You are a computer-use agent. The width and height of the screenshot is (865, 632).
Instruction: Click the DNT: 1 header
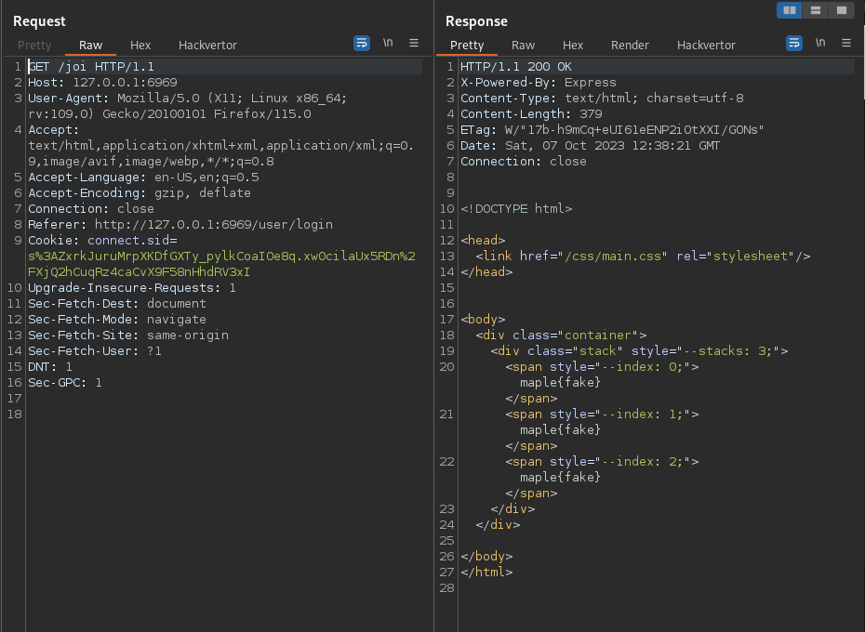click(x=50, y=367)
